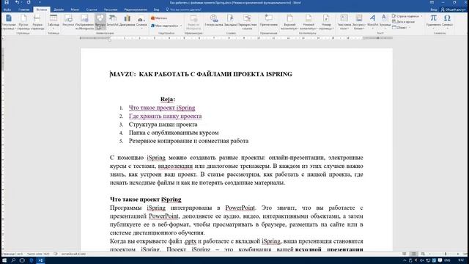Open the Файл (File) tab
Image resolution: width=469 pixels, height=264 pixels.
(7, 10)
